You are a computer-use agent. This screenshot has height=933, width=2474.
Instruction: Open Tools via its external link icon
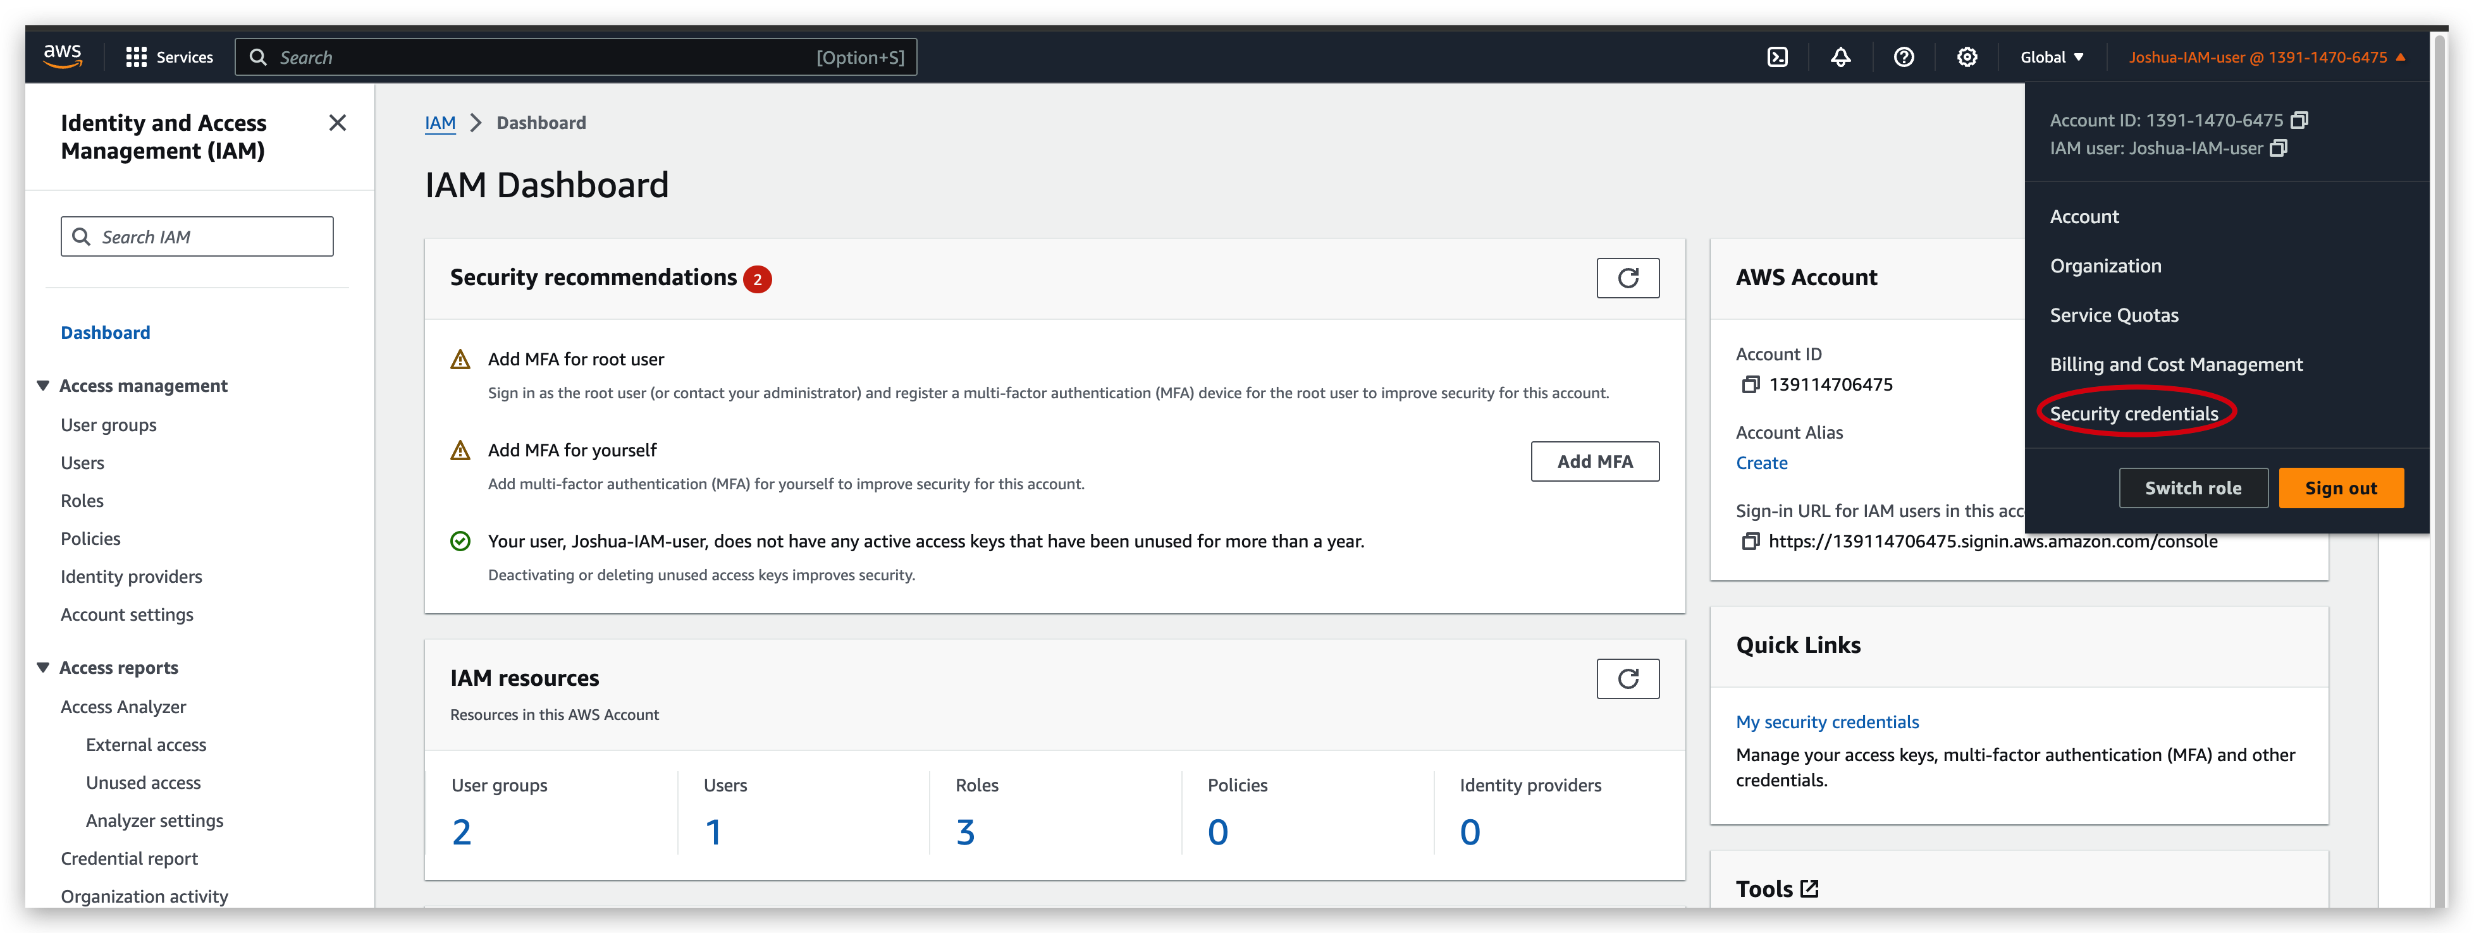(1811, 888)
